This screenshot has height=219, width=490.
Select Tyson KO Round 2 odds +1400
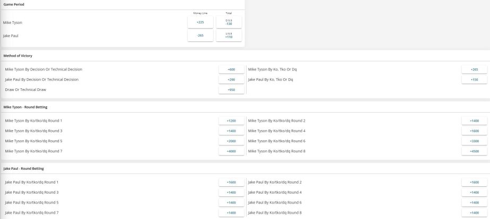[474, 121]
